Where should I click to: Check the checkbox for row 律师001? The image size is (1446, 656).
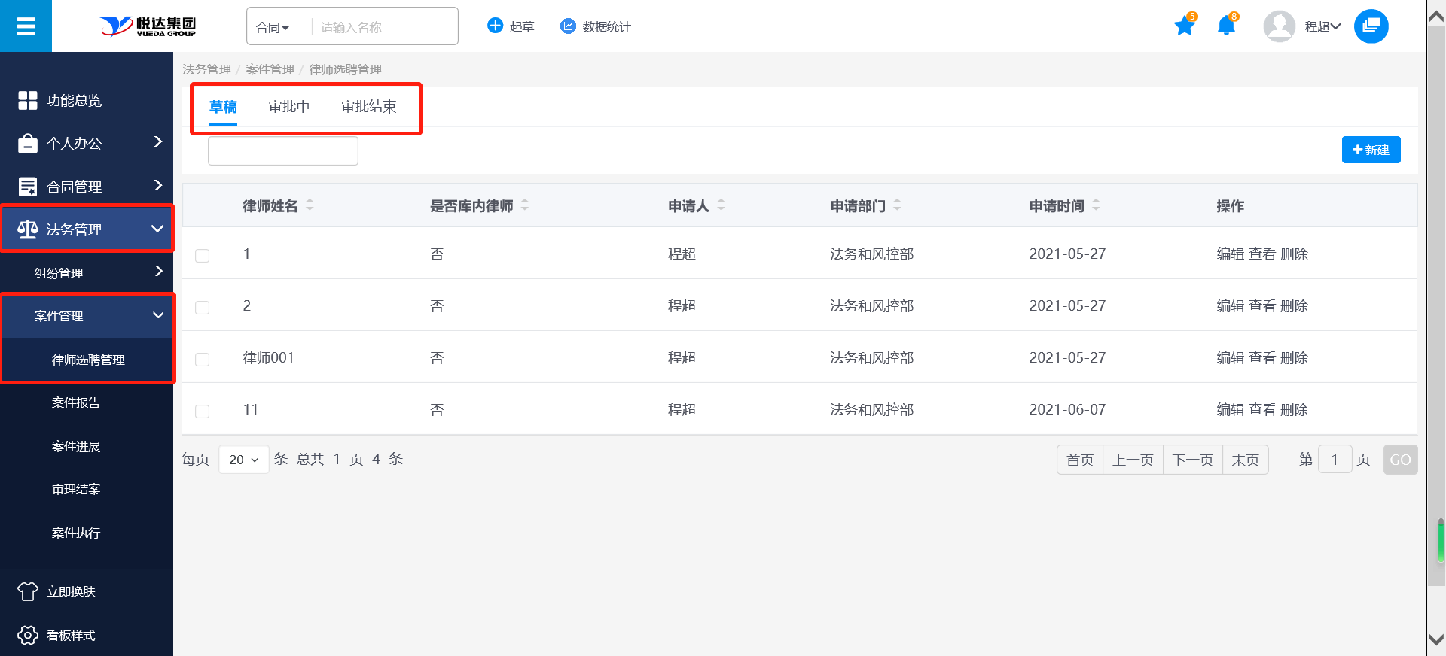pos(202,360)
